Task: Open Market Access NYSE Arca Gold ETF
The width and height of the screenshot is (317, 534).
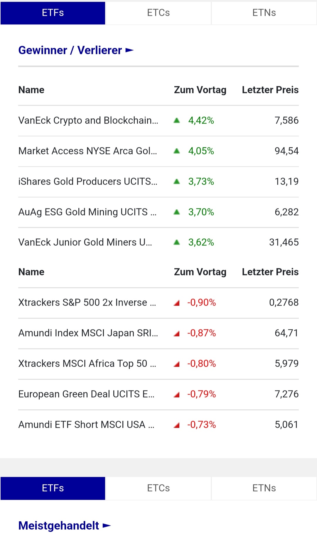Action: (87, 151)
